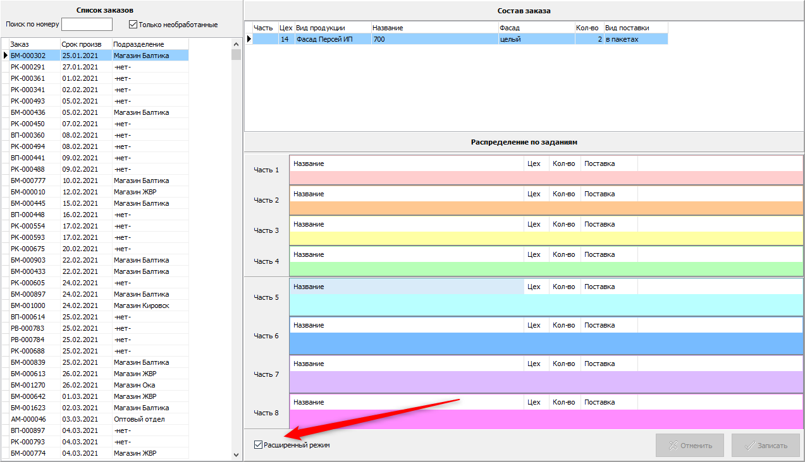Viewport: 805px width, 462px height.
Task: Click the Поиск по номеру input field
Action: tap(87, 25)
